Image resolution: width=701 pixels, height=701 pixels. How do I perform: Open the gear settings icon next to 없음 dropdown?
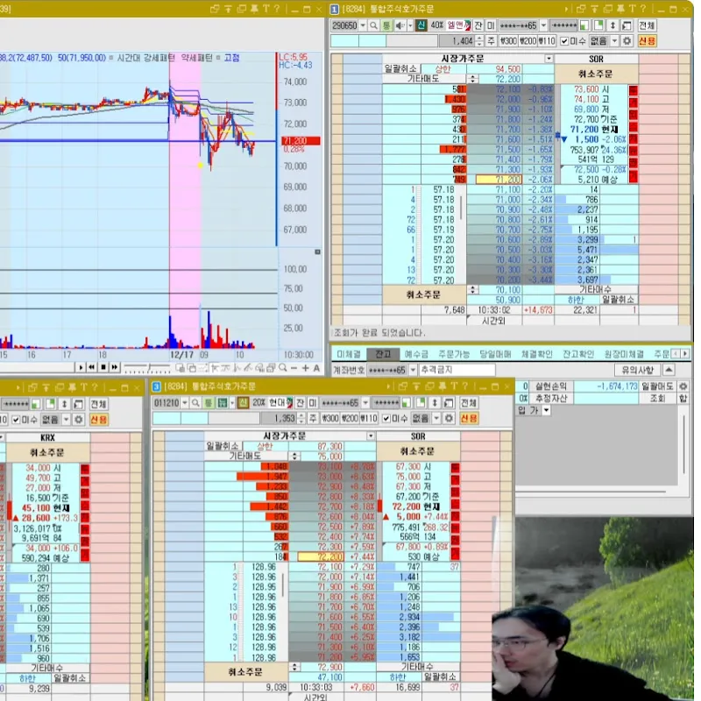point(627,41)
